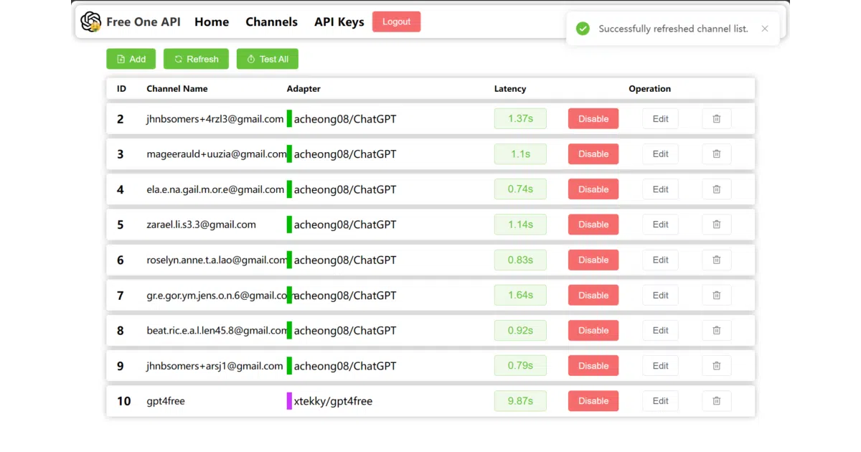Viewport: 861px width, 452px height.
Task: Disable channel mageerauld+uuzia@gmail.com
Action: coord(593,154)
